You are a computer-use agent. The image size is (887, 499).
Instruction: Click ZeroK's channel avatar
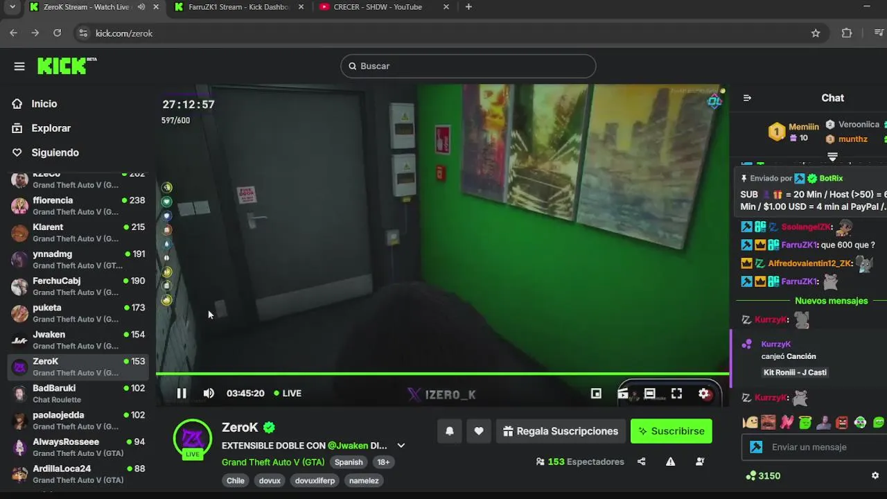coord(192,439)
